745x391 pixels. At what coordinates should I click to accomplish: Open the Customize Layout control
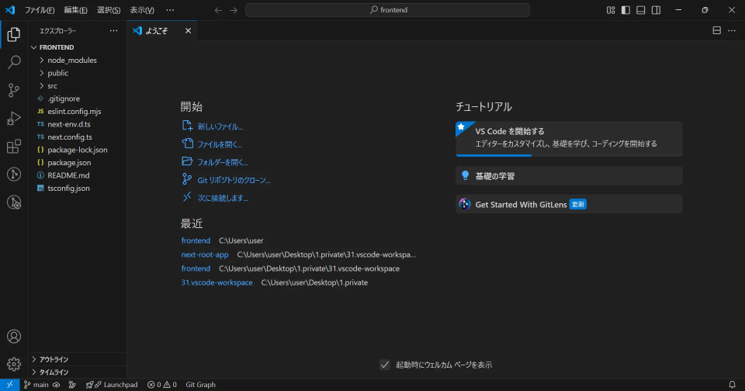(x=611, y=10)
